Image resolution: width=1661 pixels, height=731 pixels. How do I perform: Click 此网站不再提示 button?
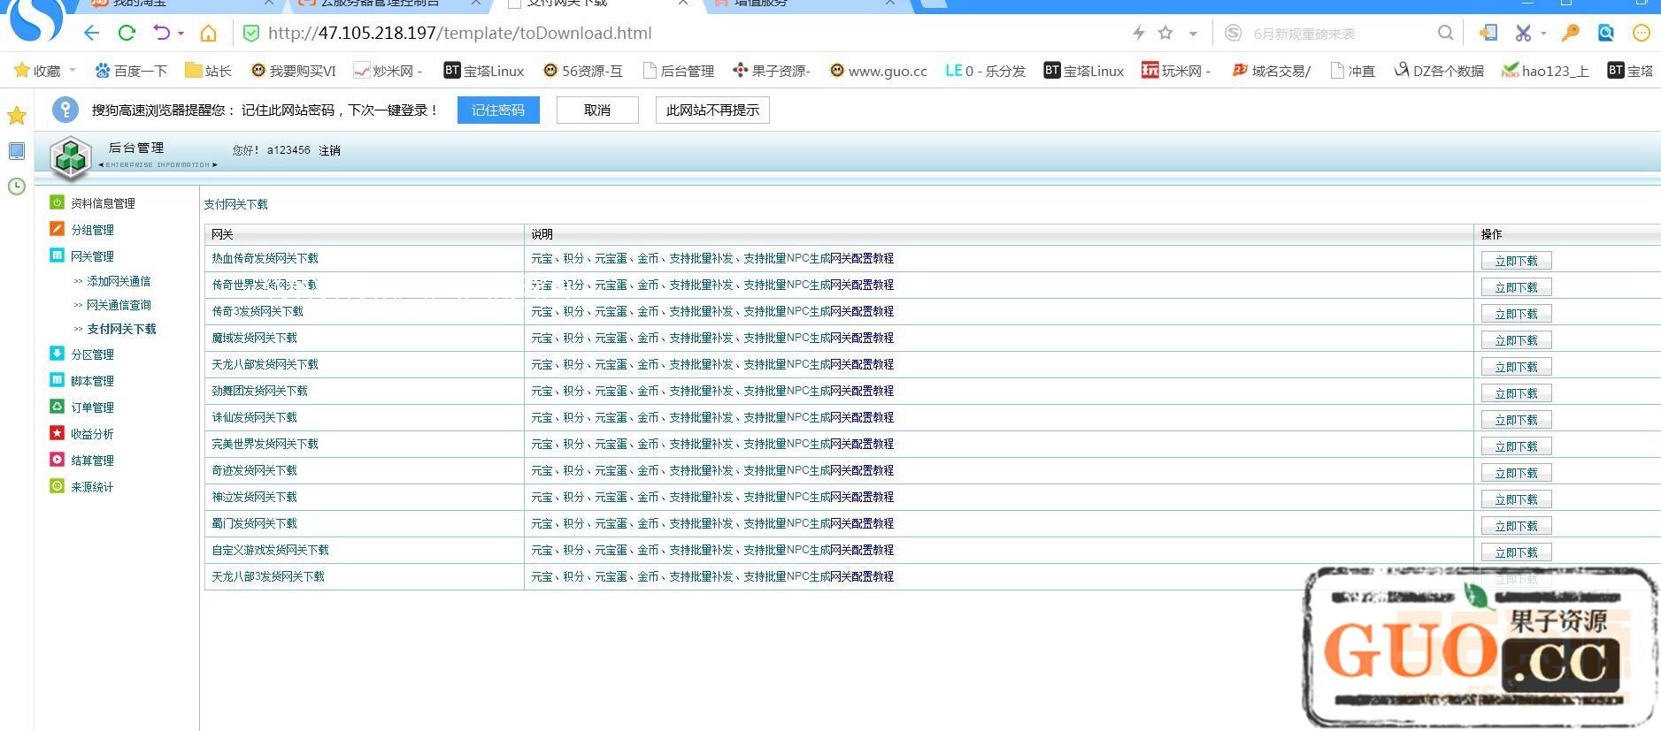click(712, 110)
